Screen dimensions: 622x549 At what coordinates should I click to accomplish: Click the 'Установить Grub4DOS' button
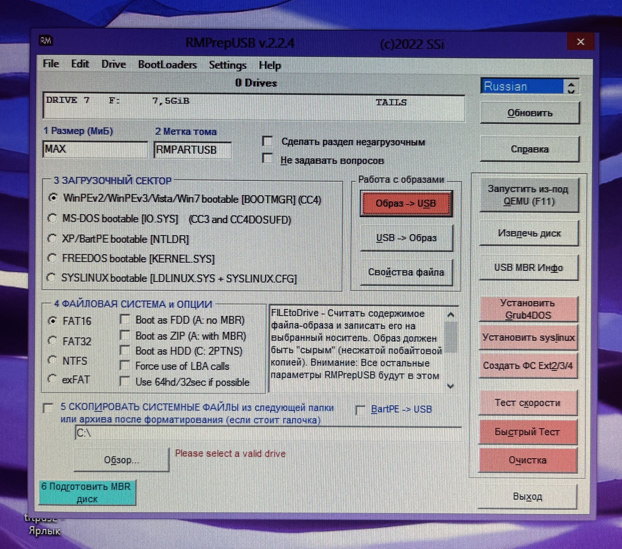(x=528, y=309)
